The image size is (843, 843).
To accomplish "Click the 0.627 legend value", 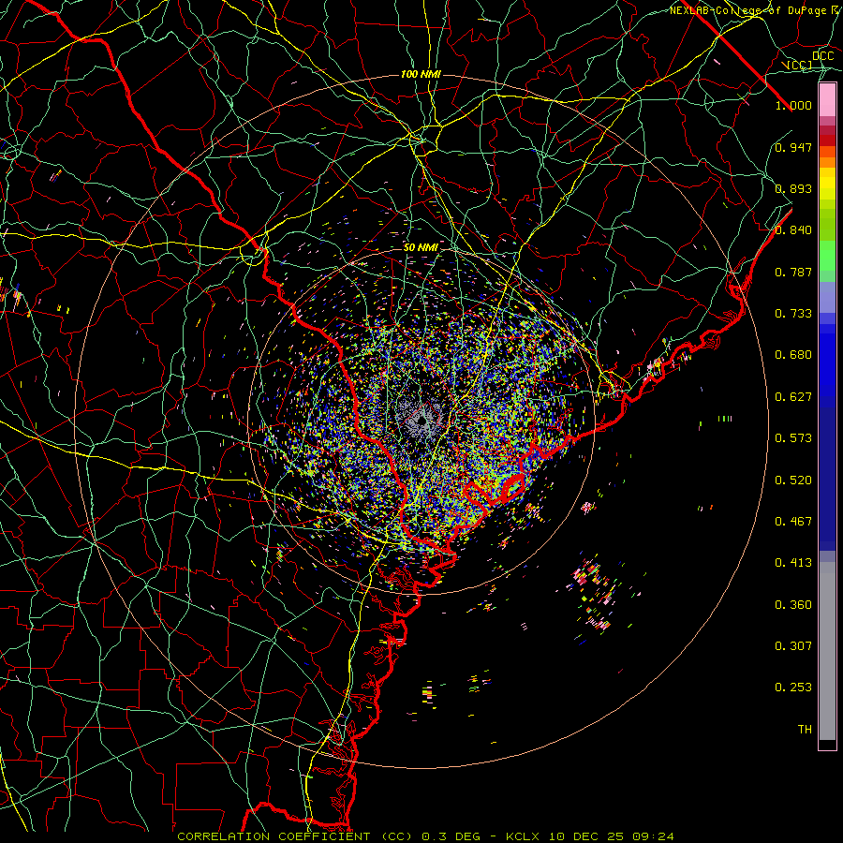I will 793,397.
